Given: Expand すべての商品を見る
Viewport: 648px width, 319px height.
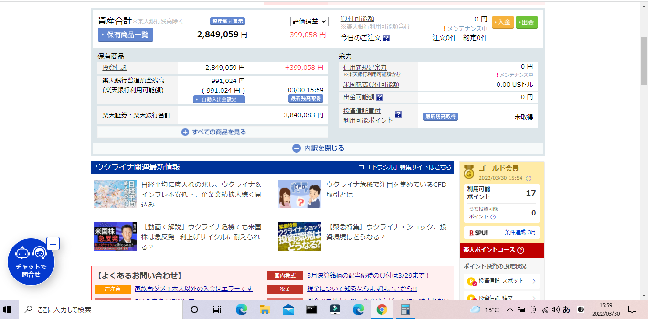Looking at the screenshot, I should tap(213, 132).
